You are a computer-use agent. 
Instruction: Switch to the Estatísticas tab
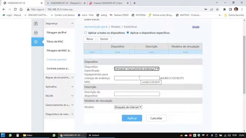click(x=130, y=27)
